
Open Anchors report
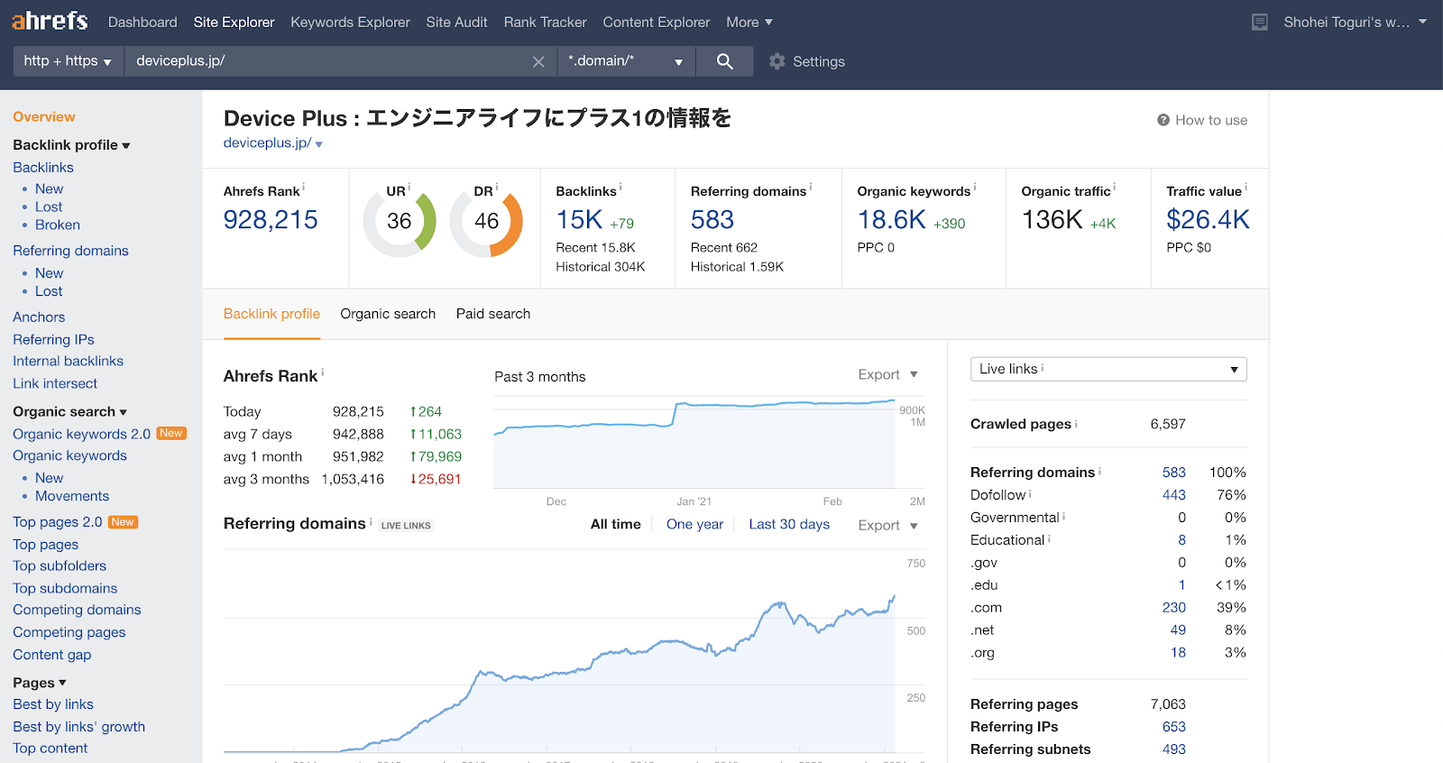pyautogui.click(x=39, y=317)
